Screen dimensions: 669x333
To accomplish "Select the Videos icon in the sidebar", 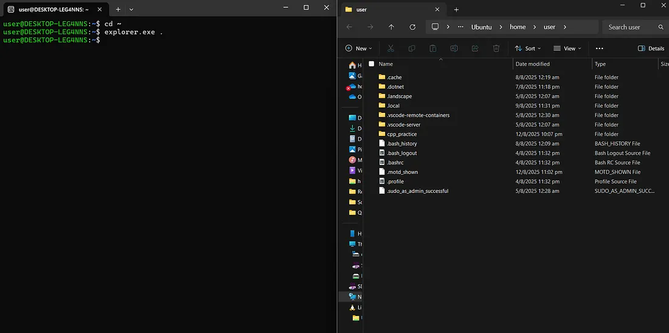I will click(x=352, y=170).
